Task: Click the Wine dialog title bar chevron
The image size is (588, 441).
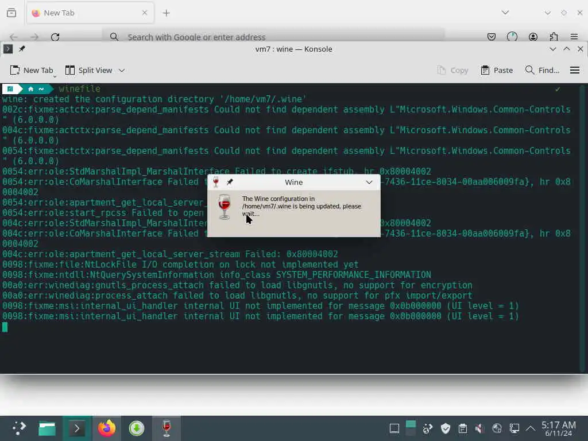Action: click(369, 182)
